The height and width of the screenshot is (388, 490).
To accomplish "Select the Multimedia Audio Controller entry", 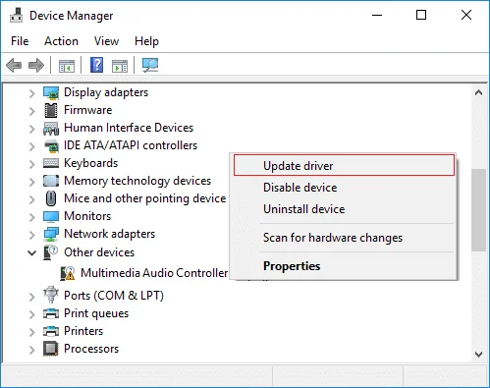I will (x=154, y=273).
